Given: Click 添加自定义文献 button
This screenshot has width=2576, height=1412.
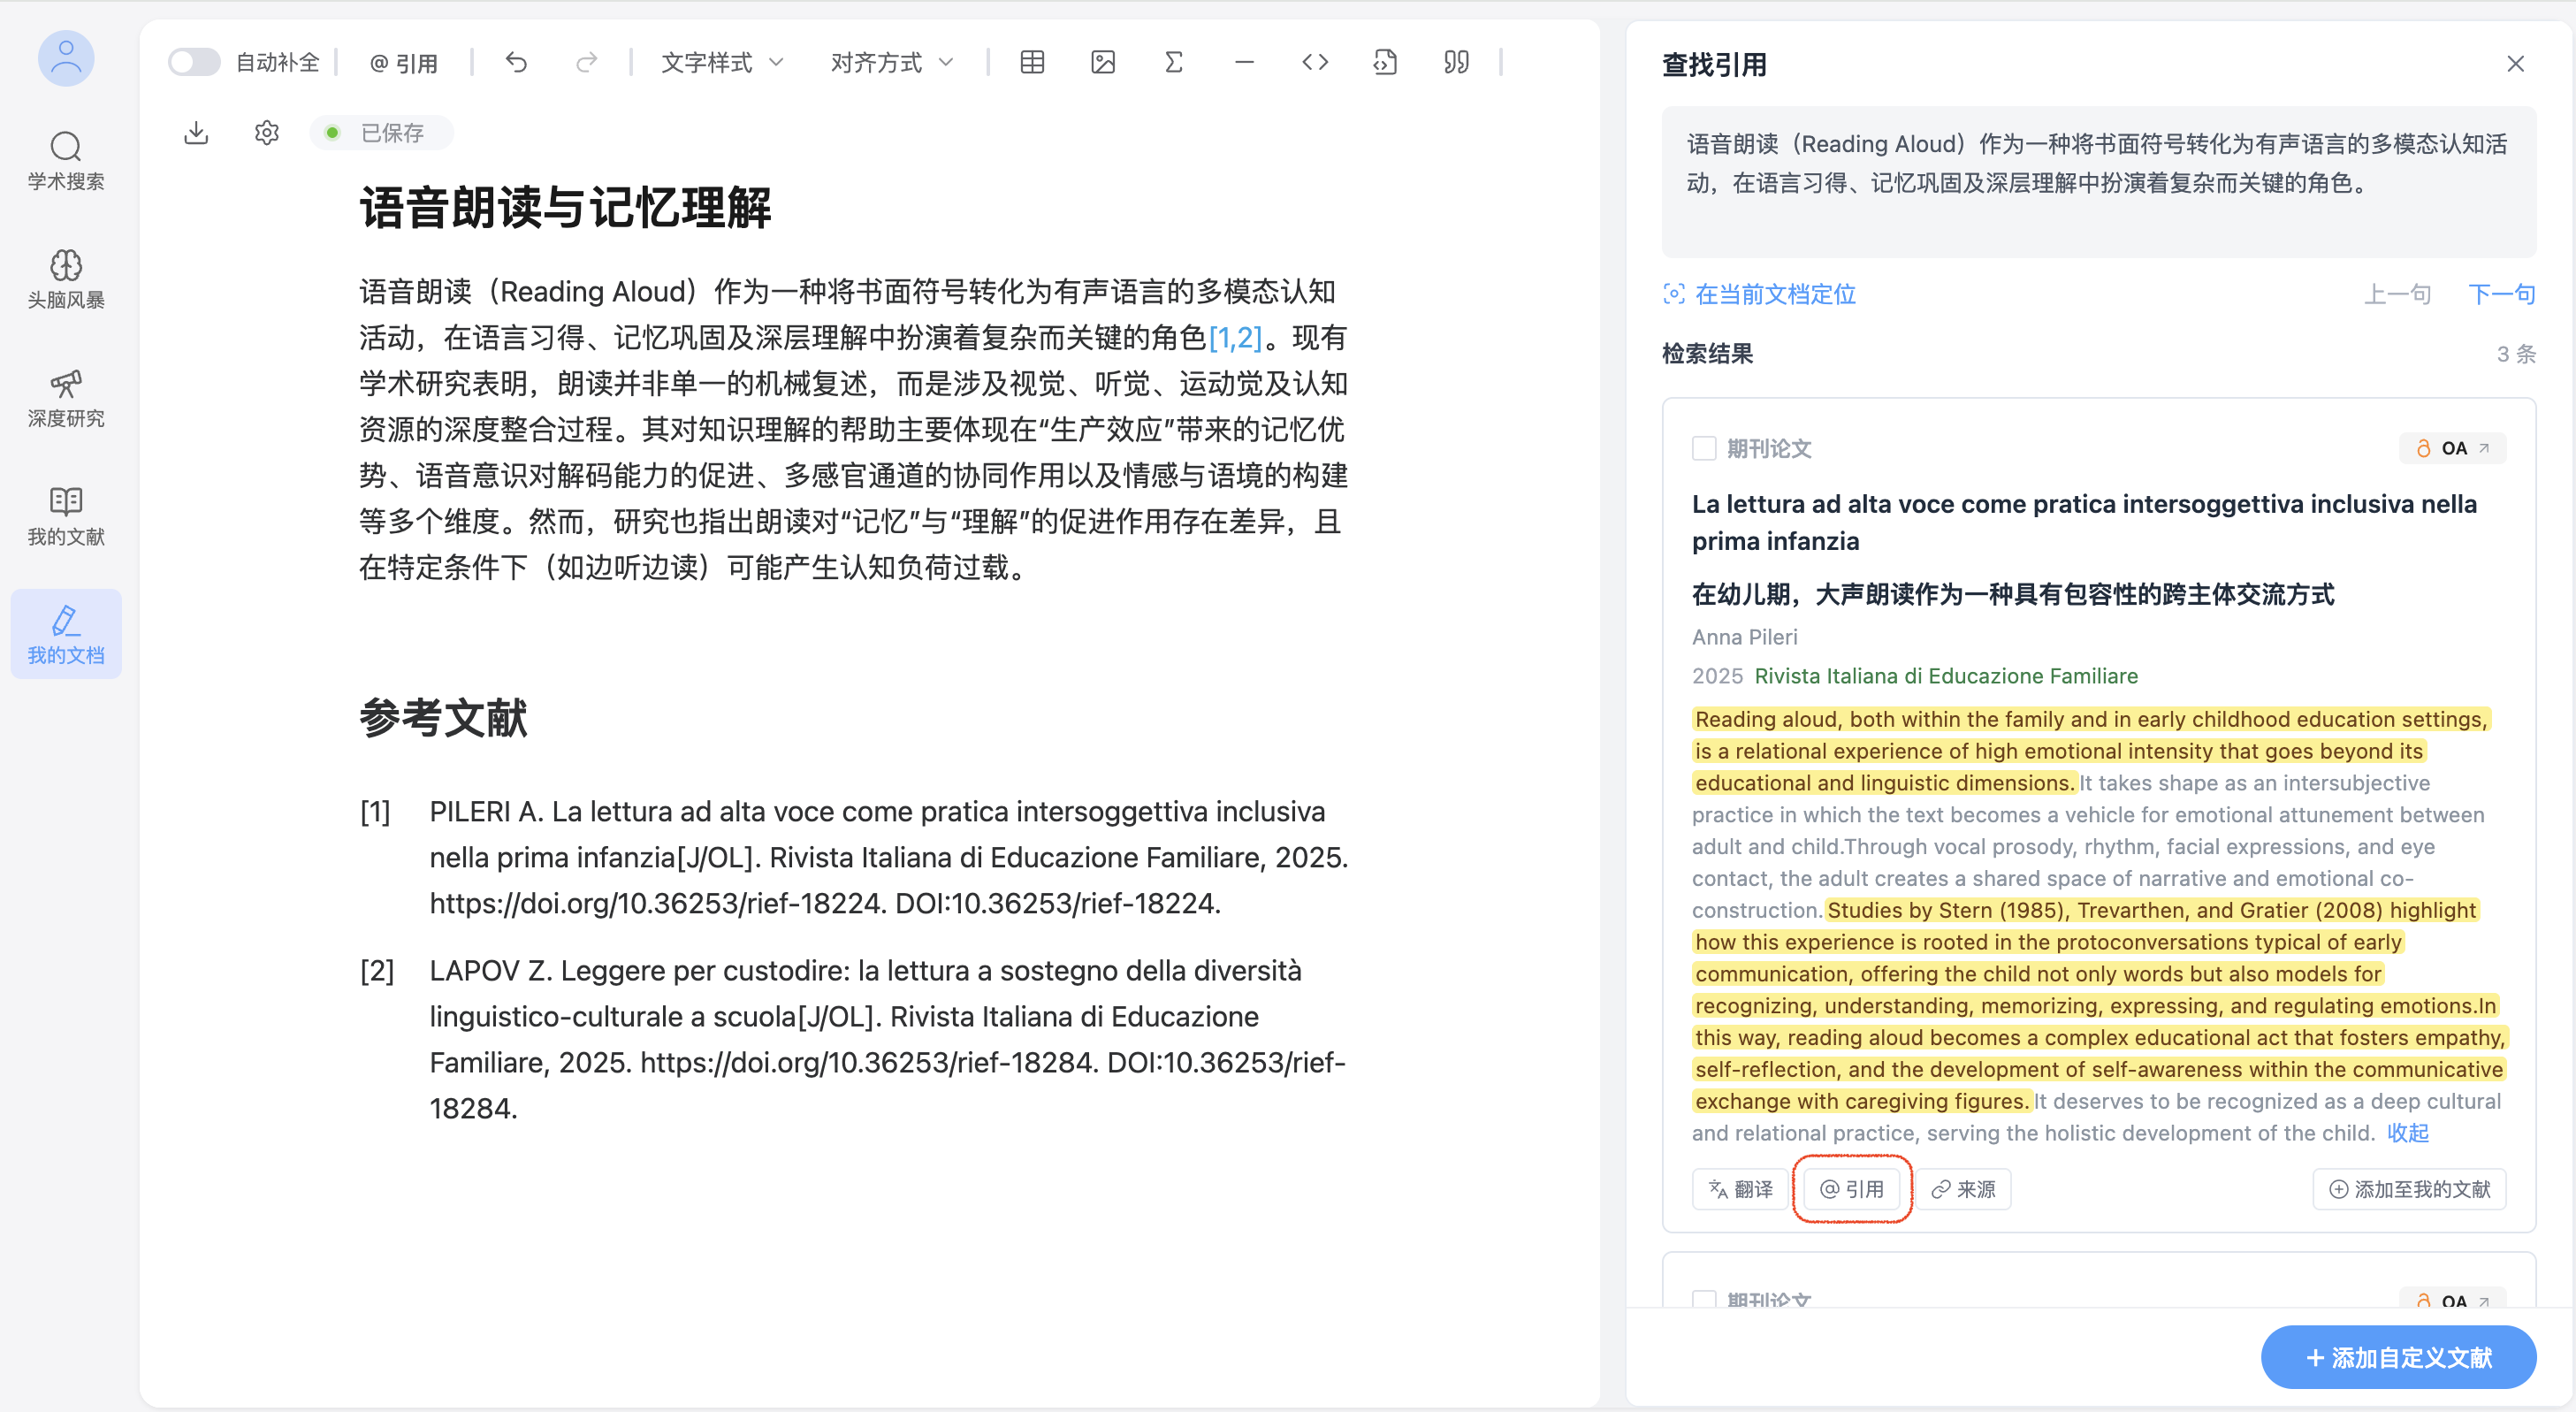Looking at the screenshot, I should [x=2398, y=1357].
